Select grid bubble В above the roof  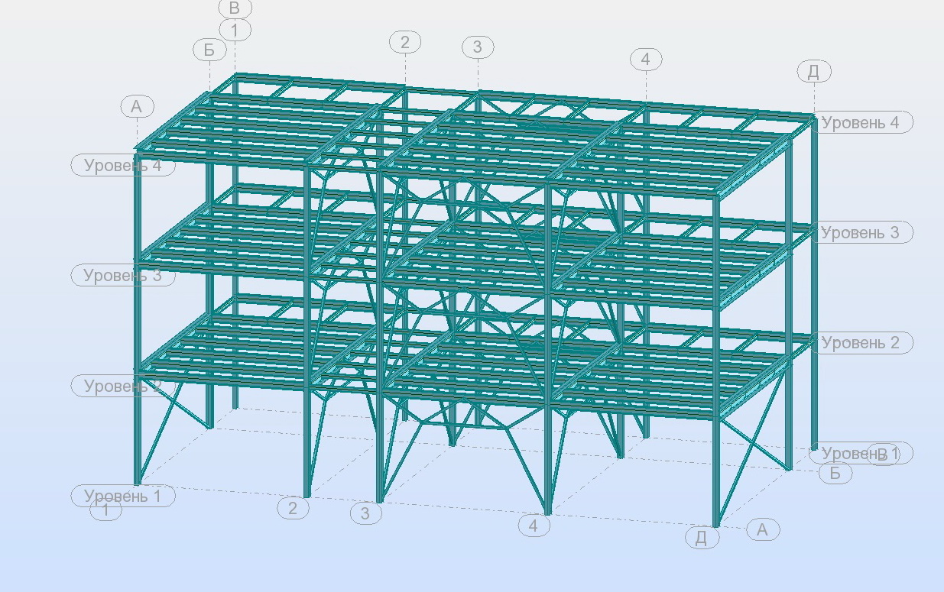tap(235, 8)
